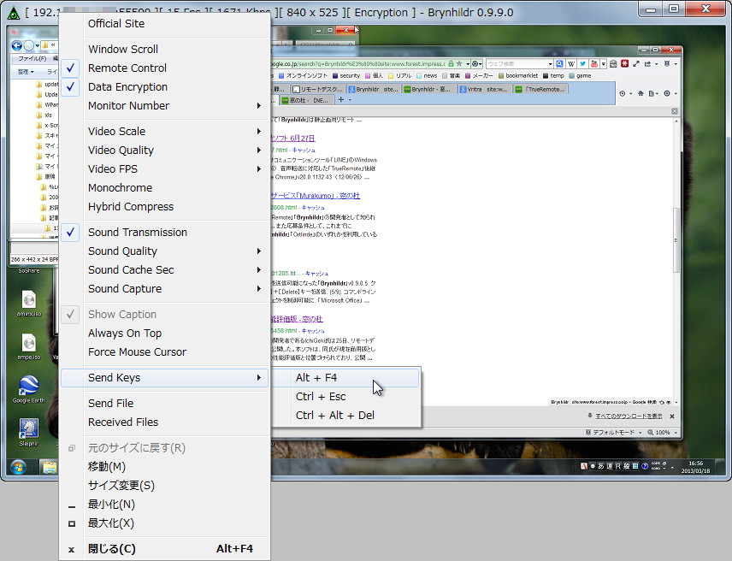Click the browser vertical scrollbar

click(676, 240)
